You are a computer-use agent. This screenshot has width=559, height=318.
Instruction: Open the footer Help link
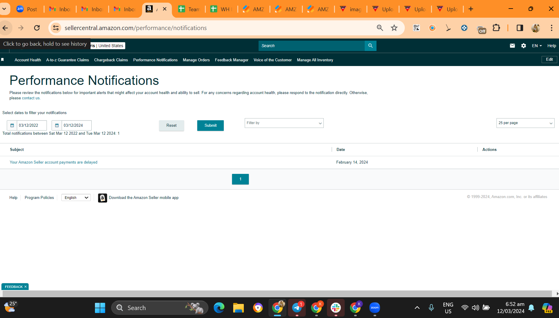pos(13,198)
